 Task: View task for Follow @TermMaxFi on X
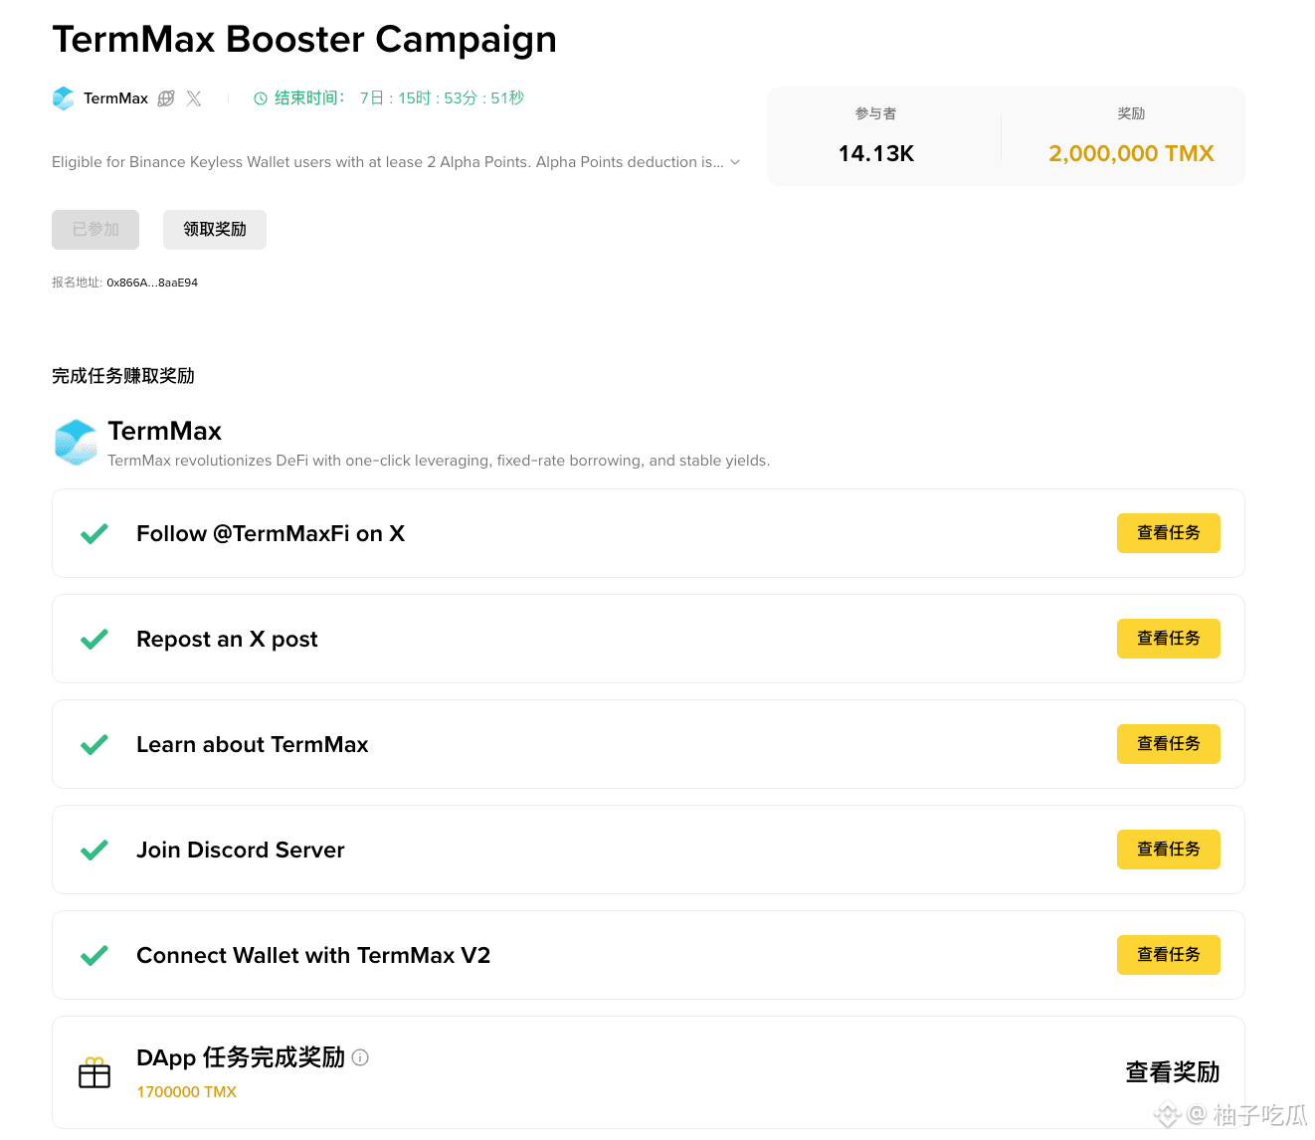1169,533
